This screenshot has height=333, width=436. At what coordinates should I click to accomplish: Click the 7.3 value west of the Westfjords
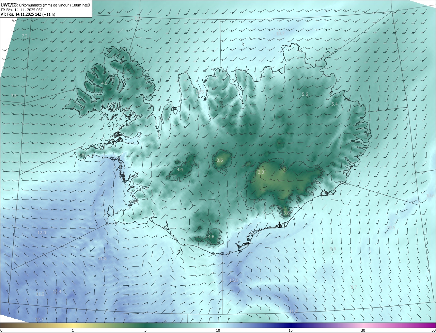14,96
